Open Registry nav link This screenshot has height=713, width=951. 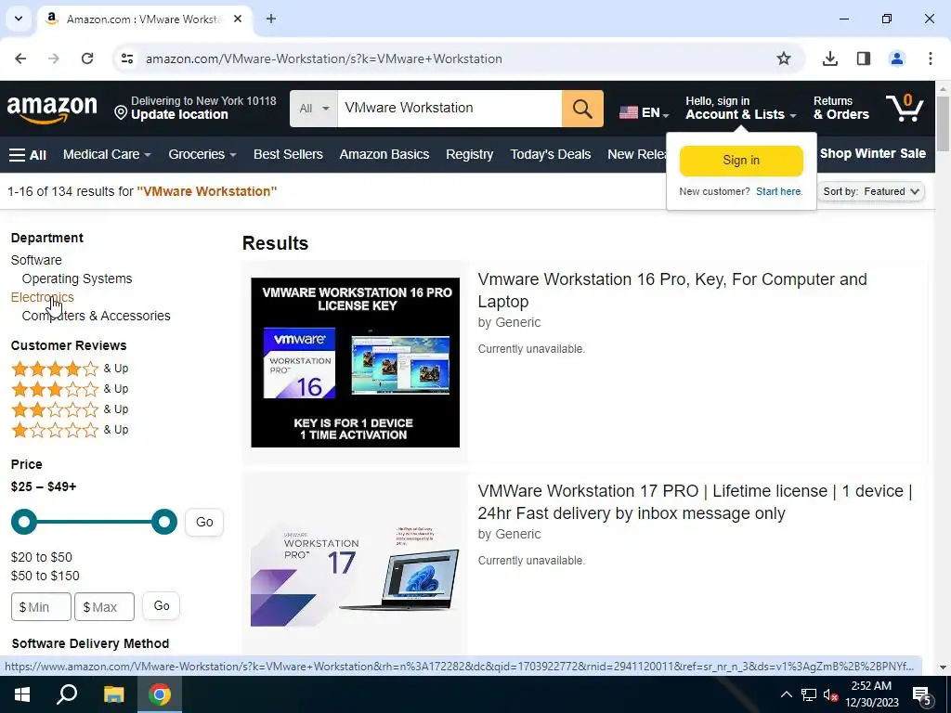pos(469,155)
